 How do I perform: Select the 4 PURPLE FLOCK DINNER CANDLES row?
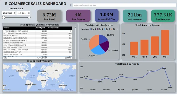[x=38, y=31]
